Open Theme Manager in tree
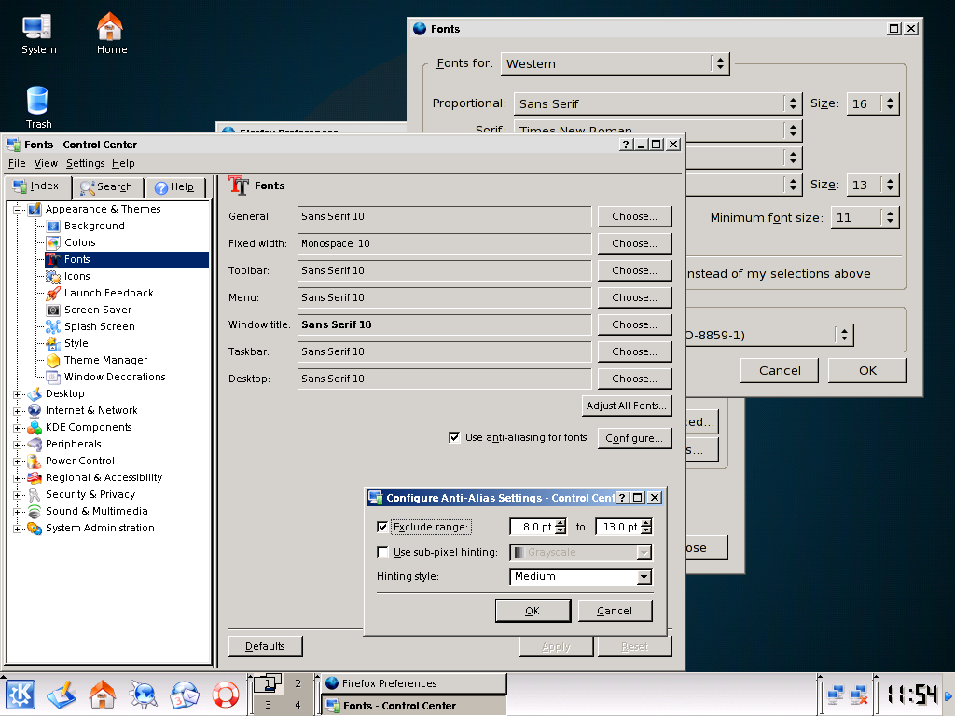Screen dimensions: 955x716 coord(105,360)
